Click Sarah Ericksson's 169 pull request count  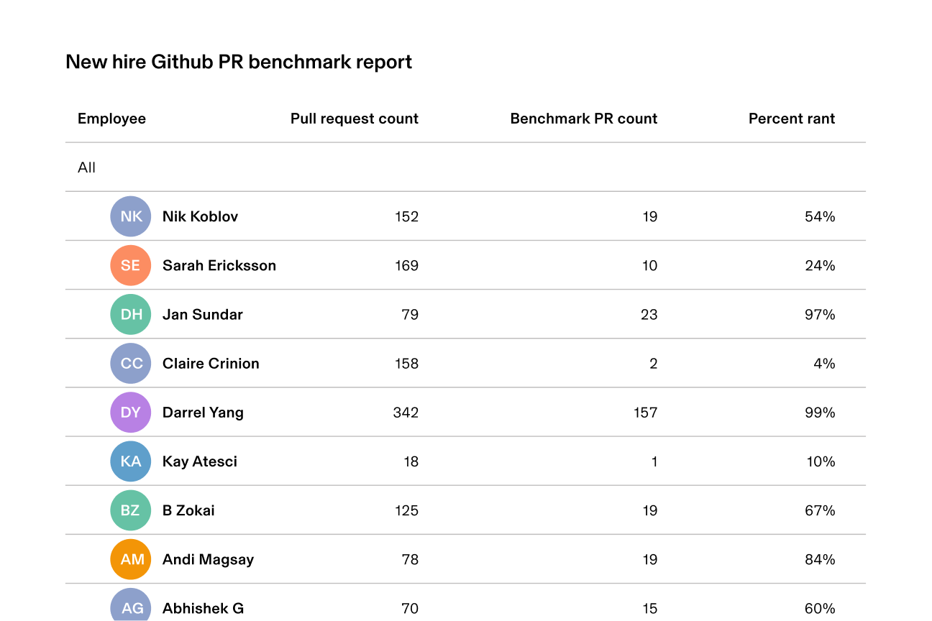pyautogui.click(x=406, y=265)
